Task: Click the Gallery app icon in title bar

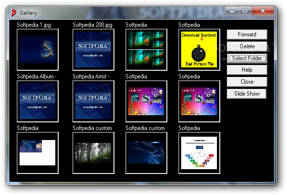Action: coord(13,13)
